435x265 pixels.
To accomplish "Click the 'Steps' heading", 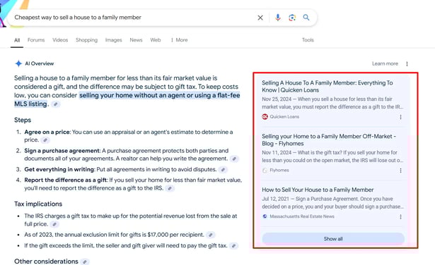I will [23, 121].
